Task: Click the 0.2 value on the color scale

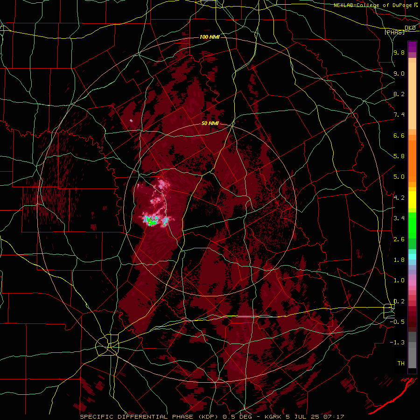Action: [399, 301]
